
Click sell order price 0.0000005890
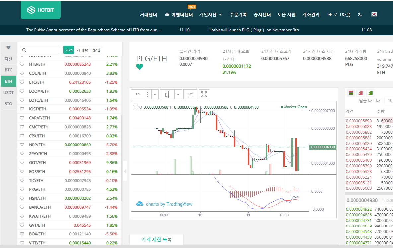359,121
